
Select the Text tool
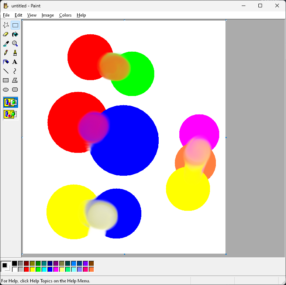click(15, 62)
